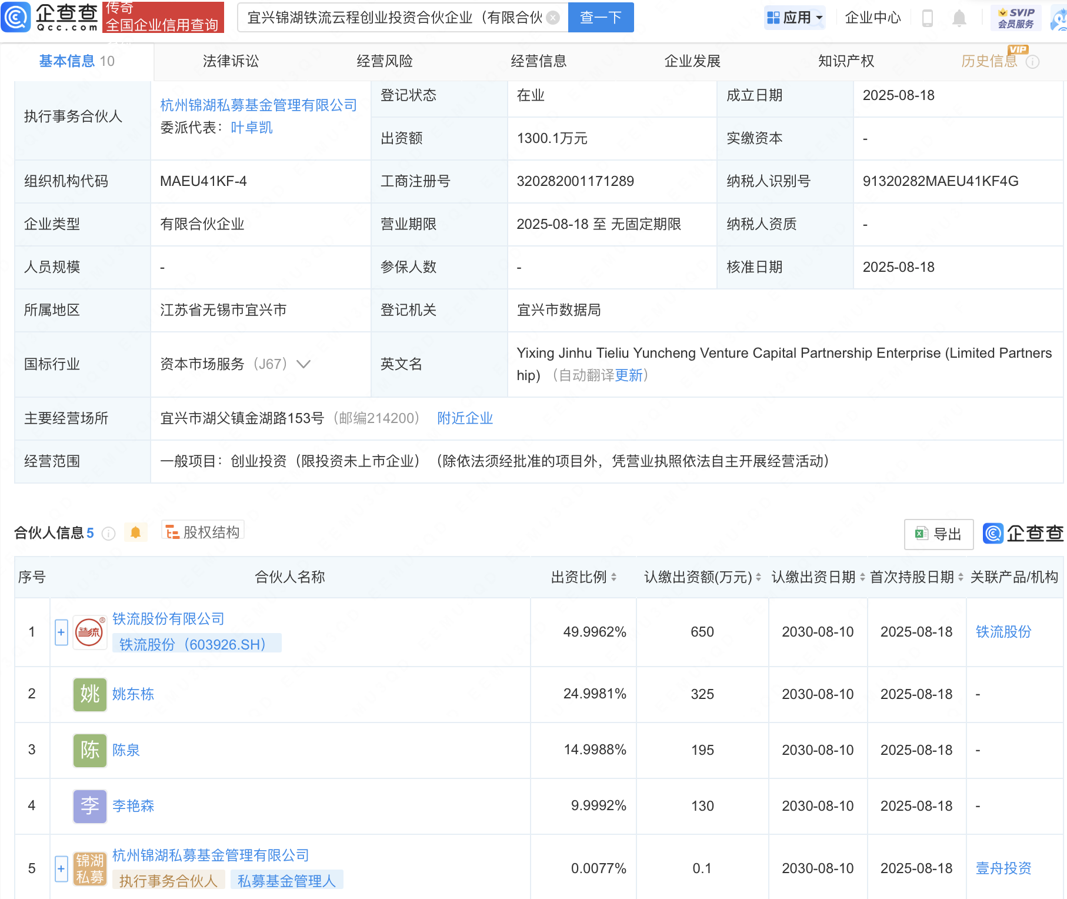
Task: Click 附近企业 link
Action: (465, 418)
